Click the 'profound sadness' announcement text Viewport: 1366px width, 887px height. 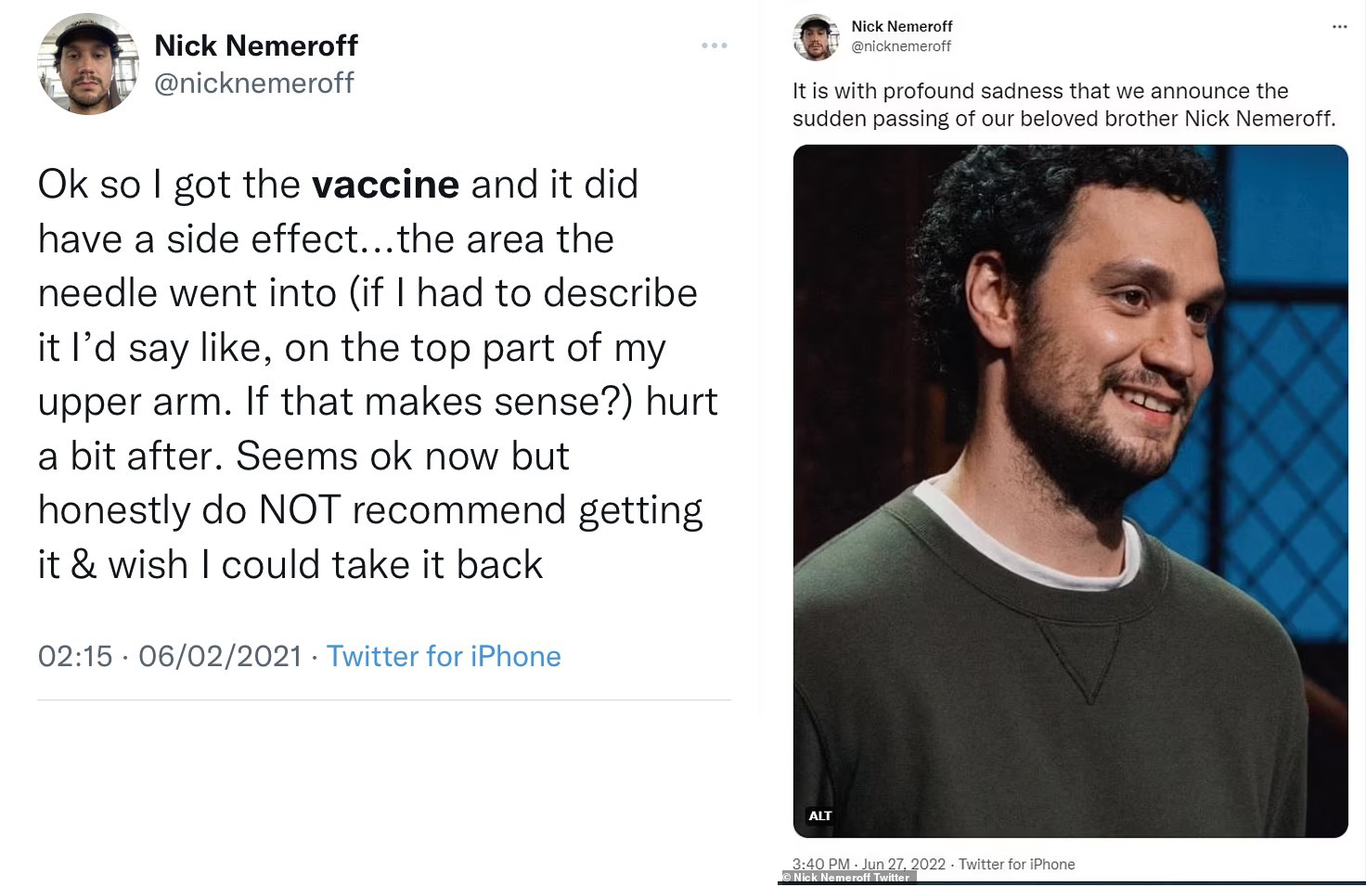(1040, 91)
